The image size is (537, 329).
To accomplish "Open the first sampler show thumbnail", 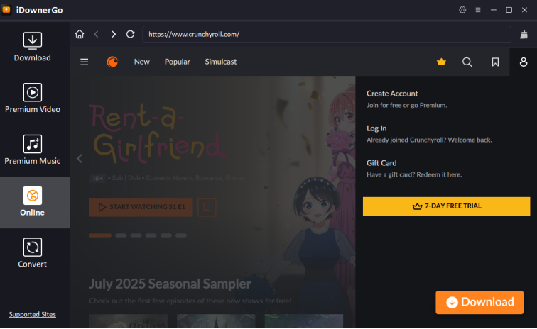I will point(128,321).
